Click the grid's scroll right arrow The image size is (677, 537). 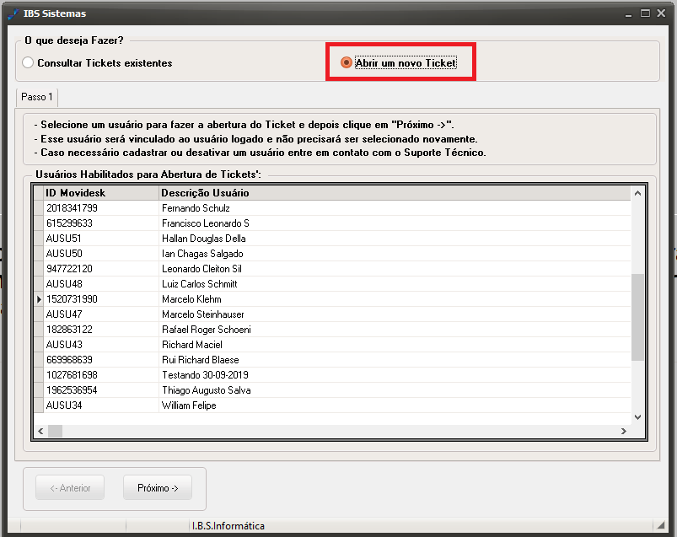(623, 431)
